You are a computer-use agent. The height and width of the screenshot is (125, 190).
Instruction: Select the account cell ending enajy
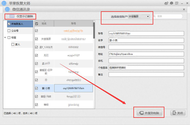73,64
